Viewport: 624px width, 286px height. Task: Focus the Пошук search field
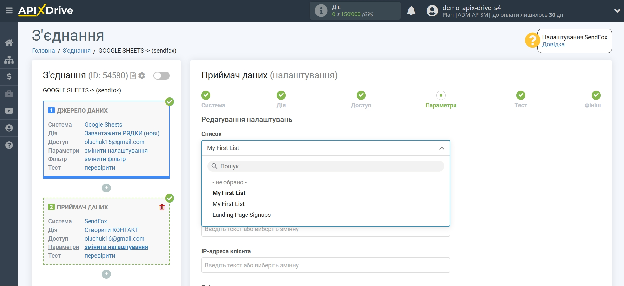325,166
